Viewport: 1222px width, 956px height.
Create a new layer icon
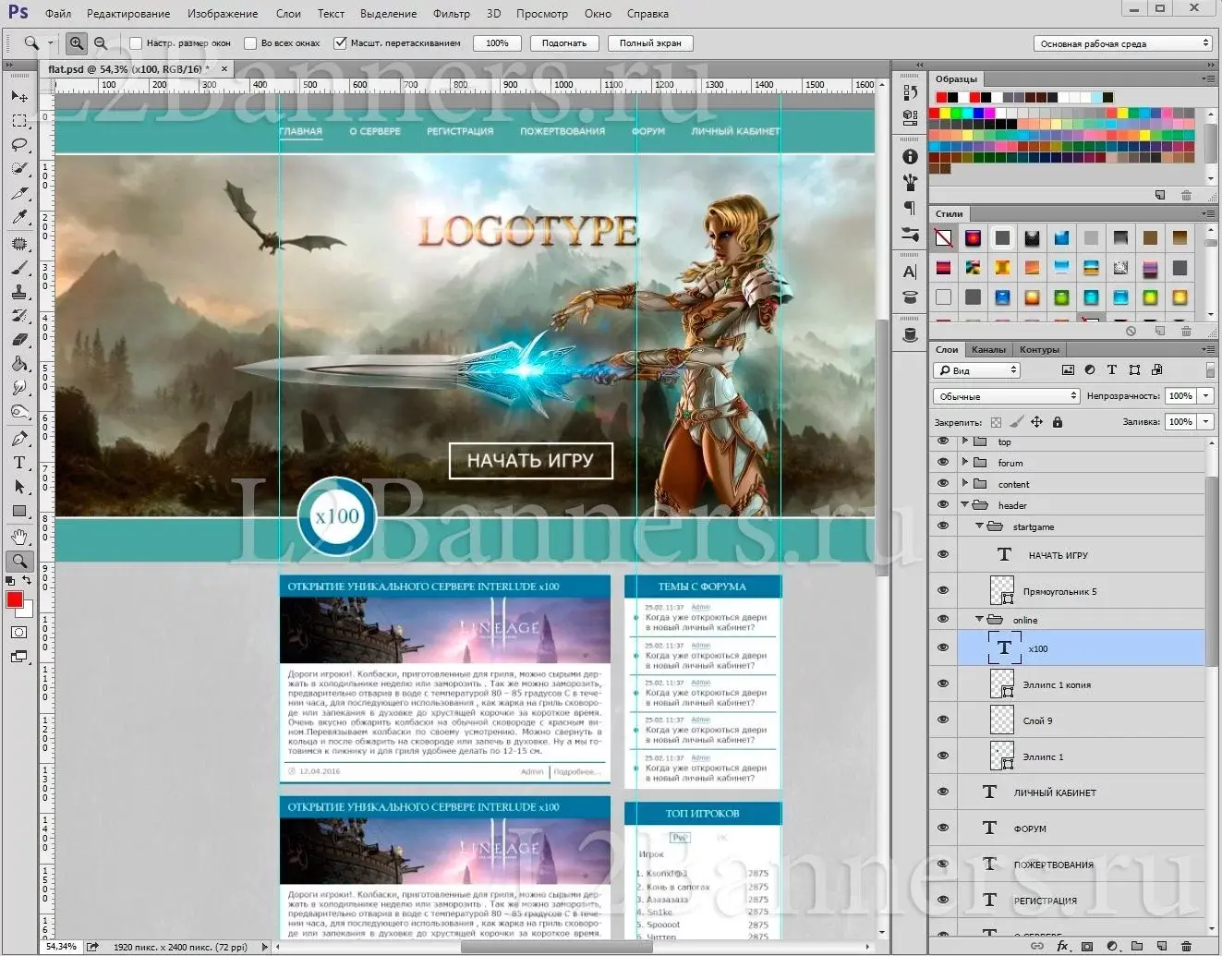pos(1162,946)
